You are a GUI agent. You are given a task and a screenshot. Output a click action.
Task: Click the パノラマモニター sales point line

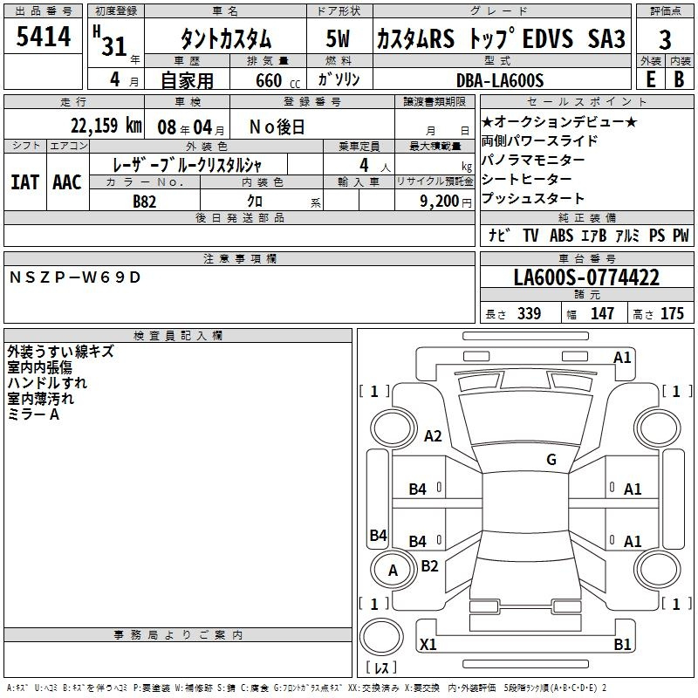tap(533, 161)
